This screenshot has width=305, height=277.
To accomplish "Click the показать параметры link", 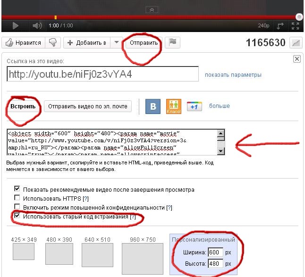I will click(233, 75).
